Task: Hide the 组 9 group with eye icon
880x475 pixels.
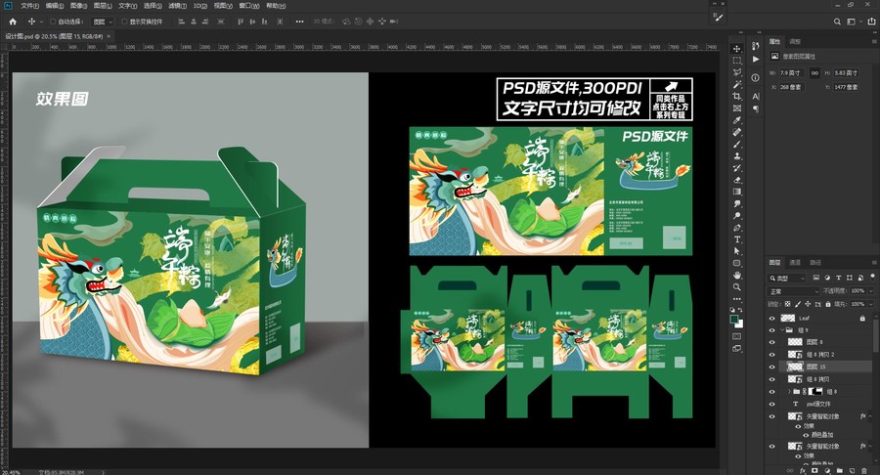Action: [771, 330]
